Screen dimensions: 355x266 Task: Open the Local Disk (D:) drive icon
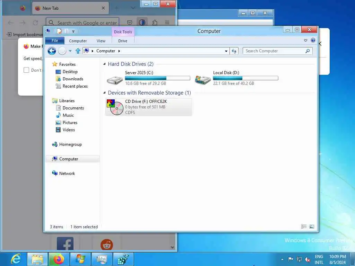[202, 80]
